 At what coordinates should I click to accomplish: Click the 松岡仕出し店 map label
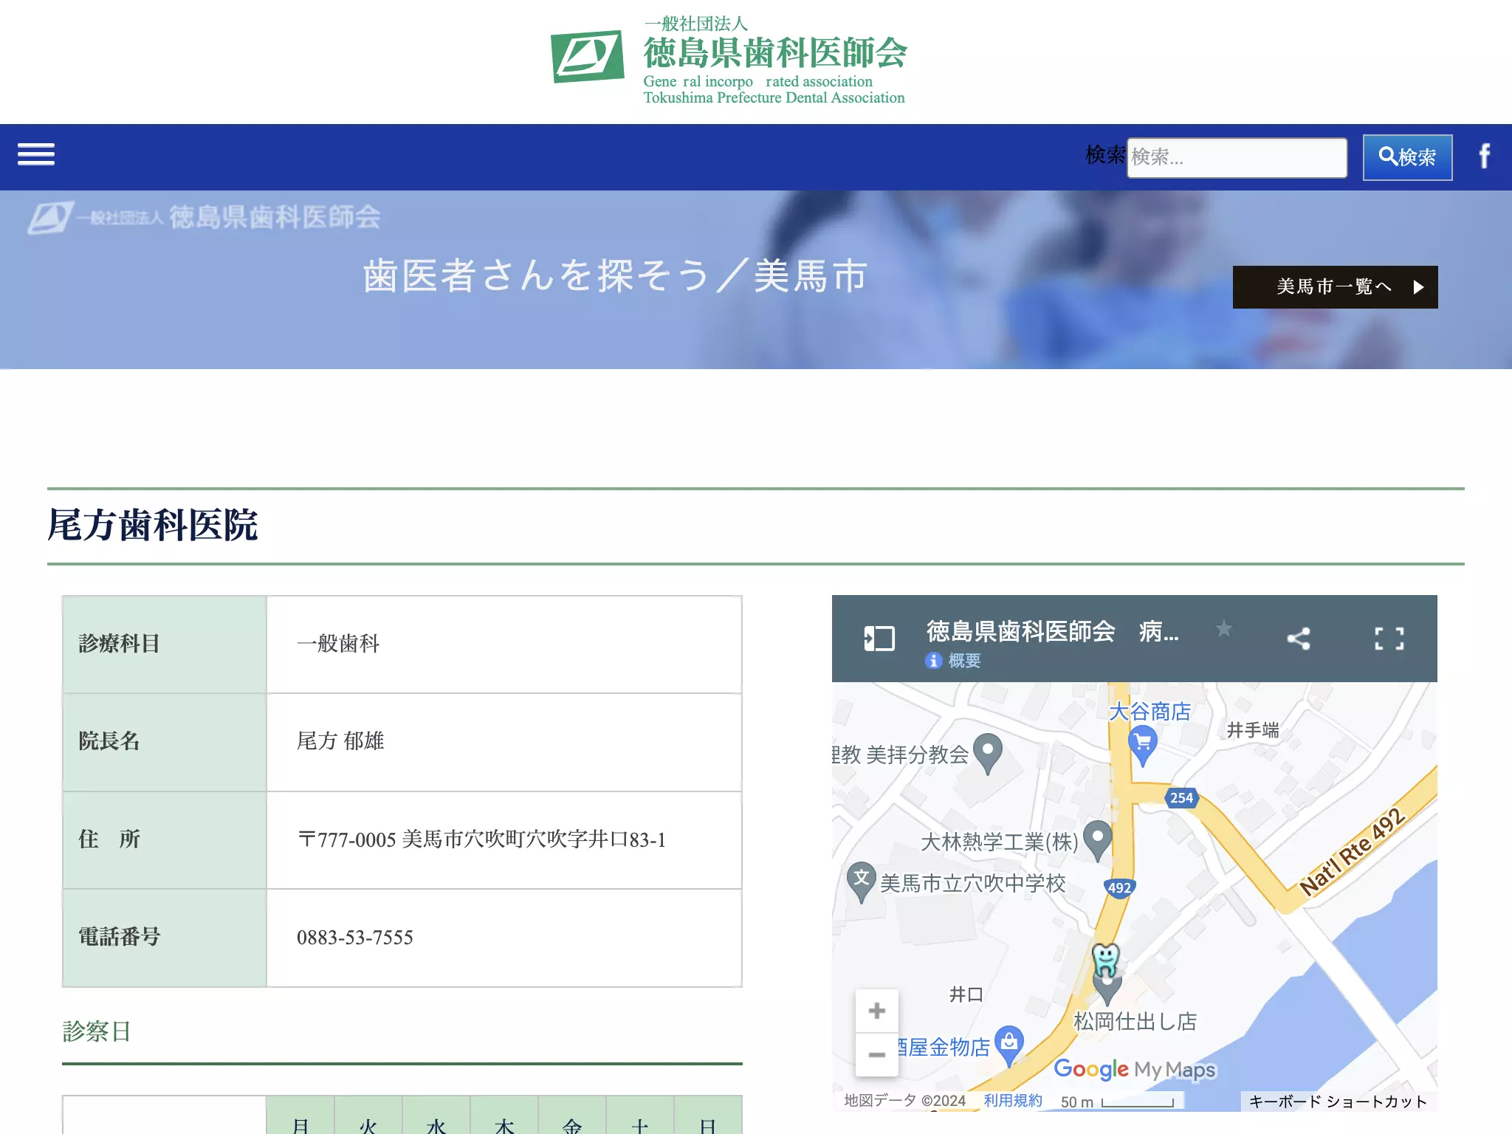pyautogui.click(x=1135, y=1021)
